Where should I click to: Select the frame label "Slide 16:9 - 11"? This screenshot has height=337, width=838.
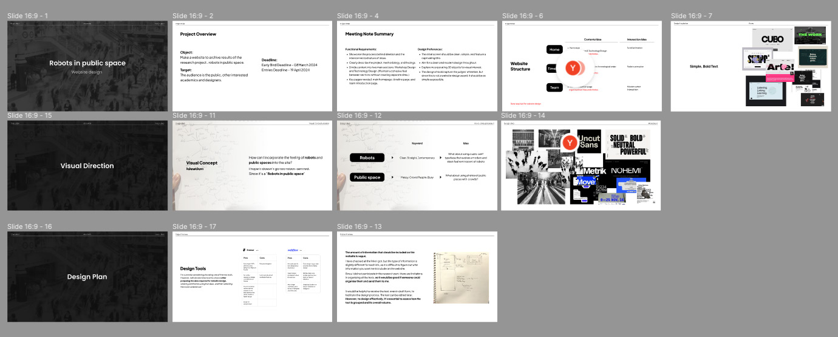click(194, 115)
